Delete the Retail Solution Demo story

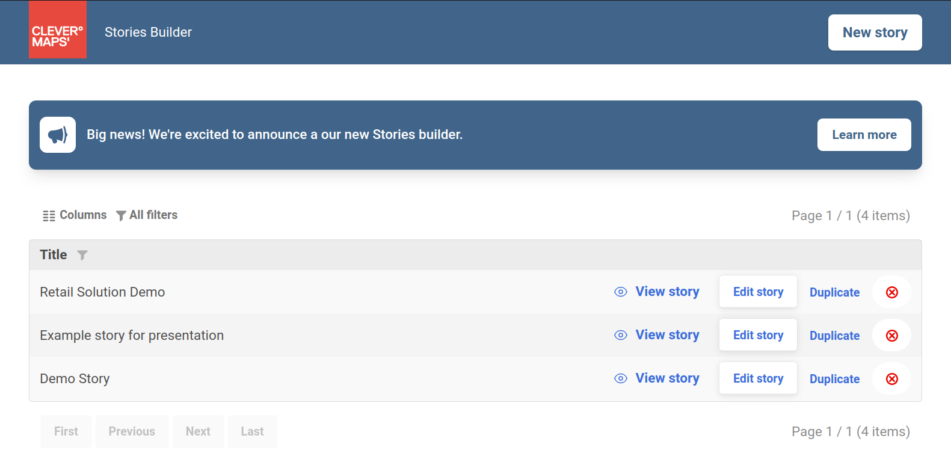tap(891, 292)
